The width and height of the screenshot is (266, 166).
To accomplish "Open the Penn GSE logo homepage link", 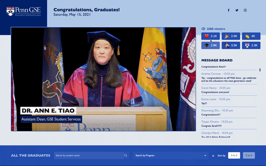I will [23, 12].
